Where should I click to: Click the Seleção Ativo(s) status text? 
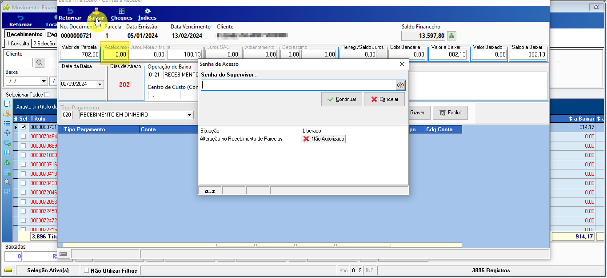(48, 270)
